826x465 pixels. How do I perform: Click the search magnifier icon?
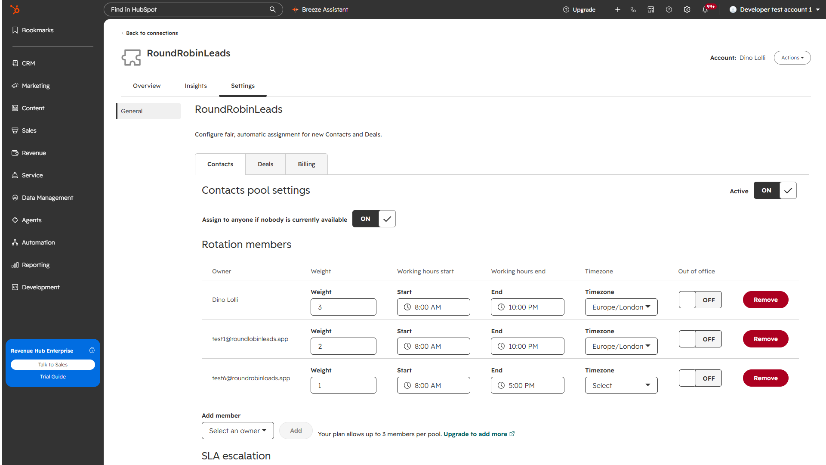pyautogui.click(x=272, y=9)
